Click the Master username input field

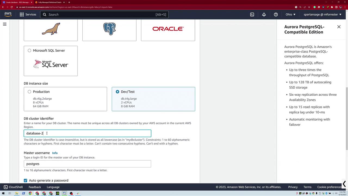pyautogui.click(x=87, y=164)
